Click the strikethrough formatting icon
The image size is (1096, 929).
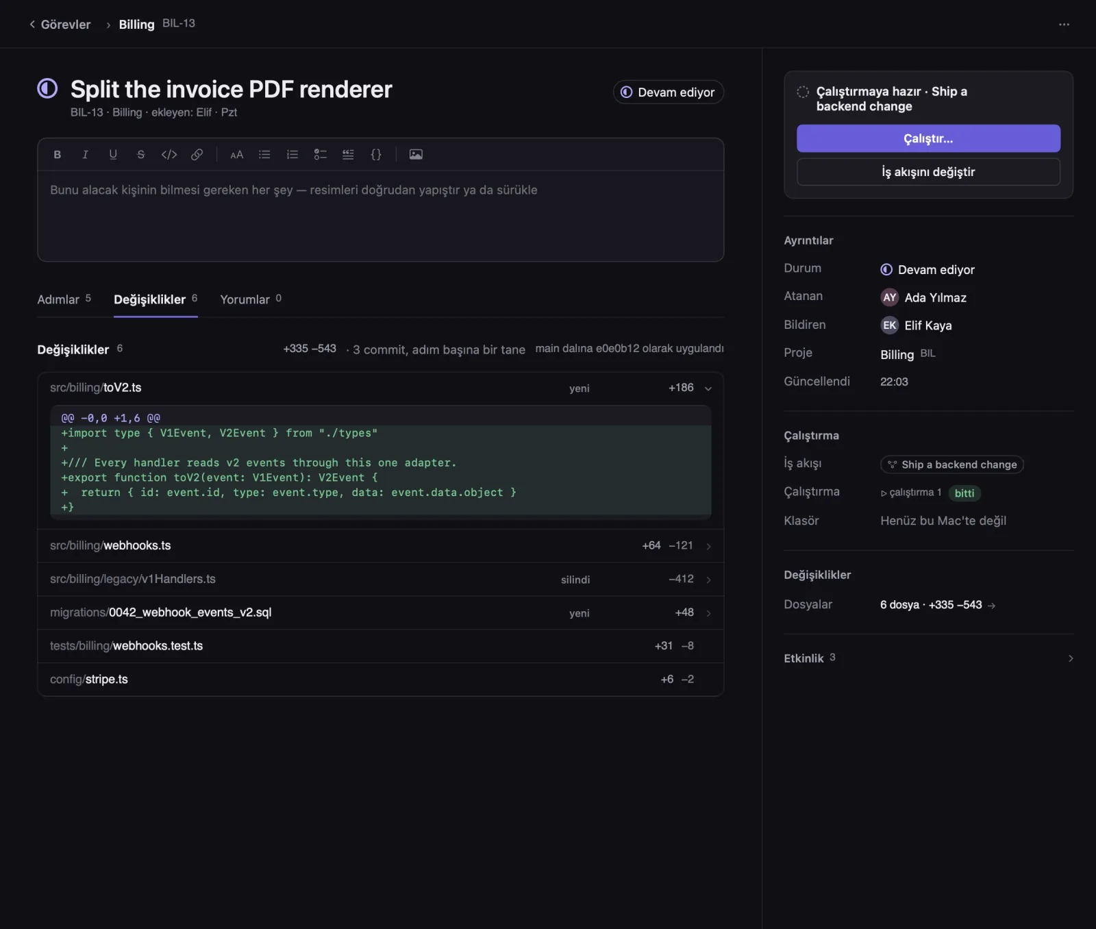pyautogui.click(x=140, y=155)
